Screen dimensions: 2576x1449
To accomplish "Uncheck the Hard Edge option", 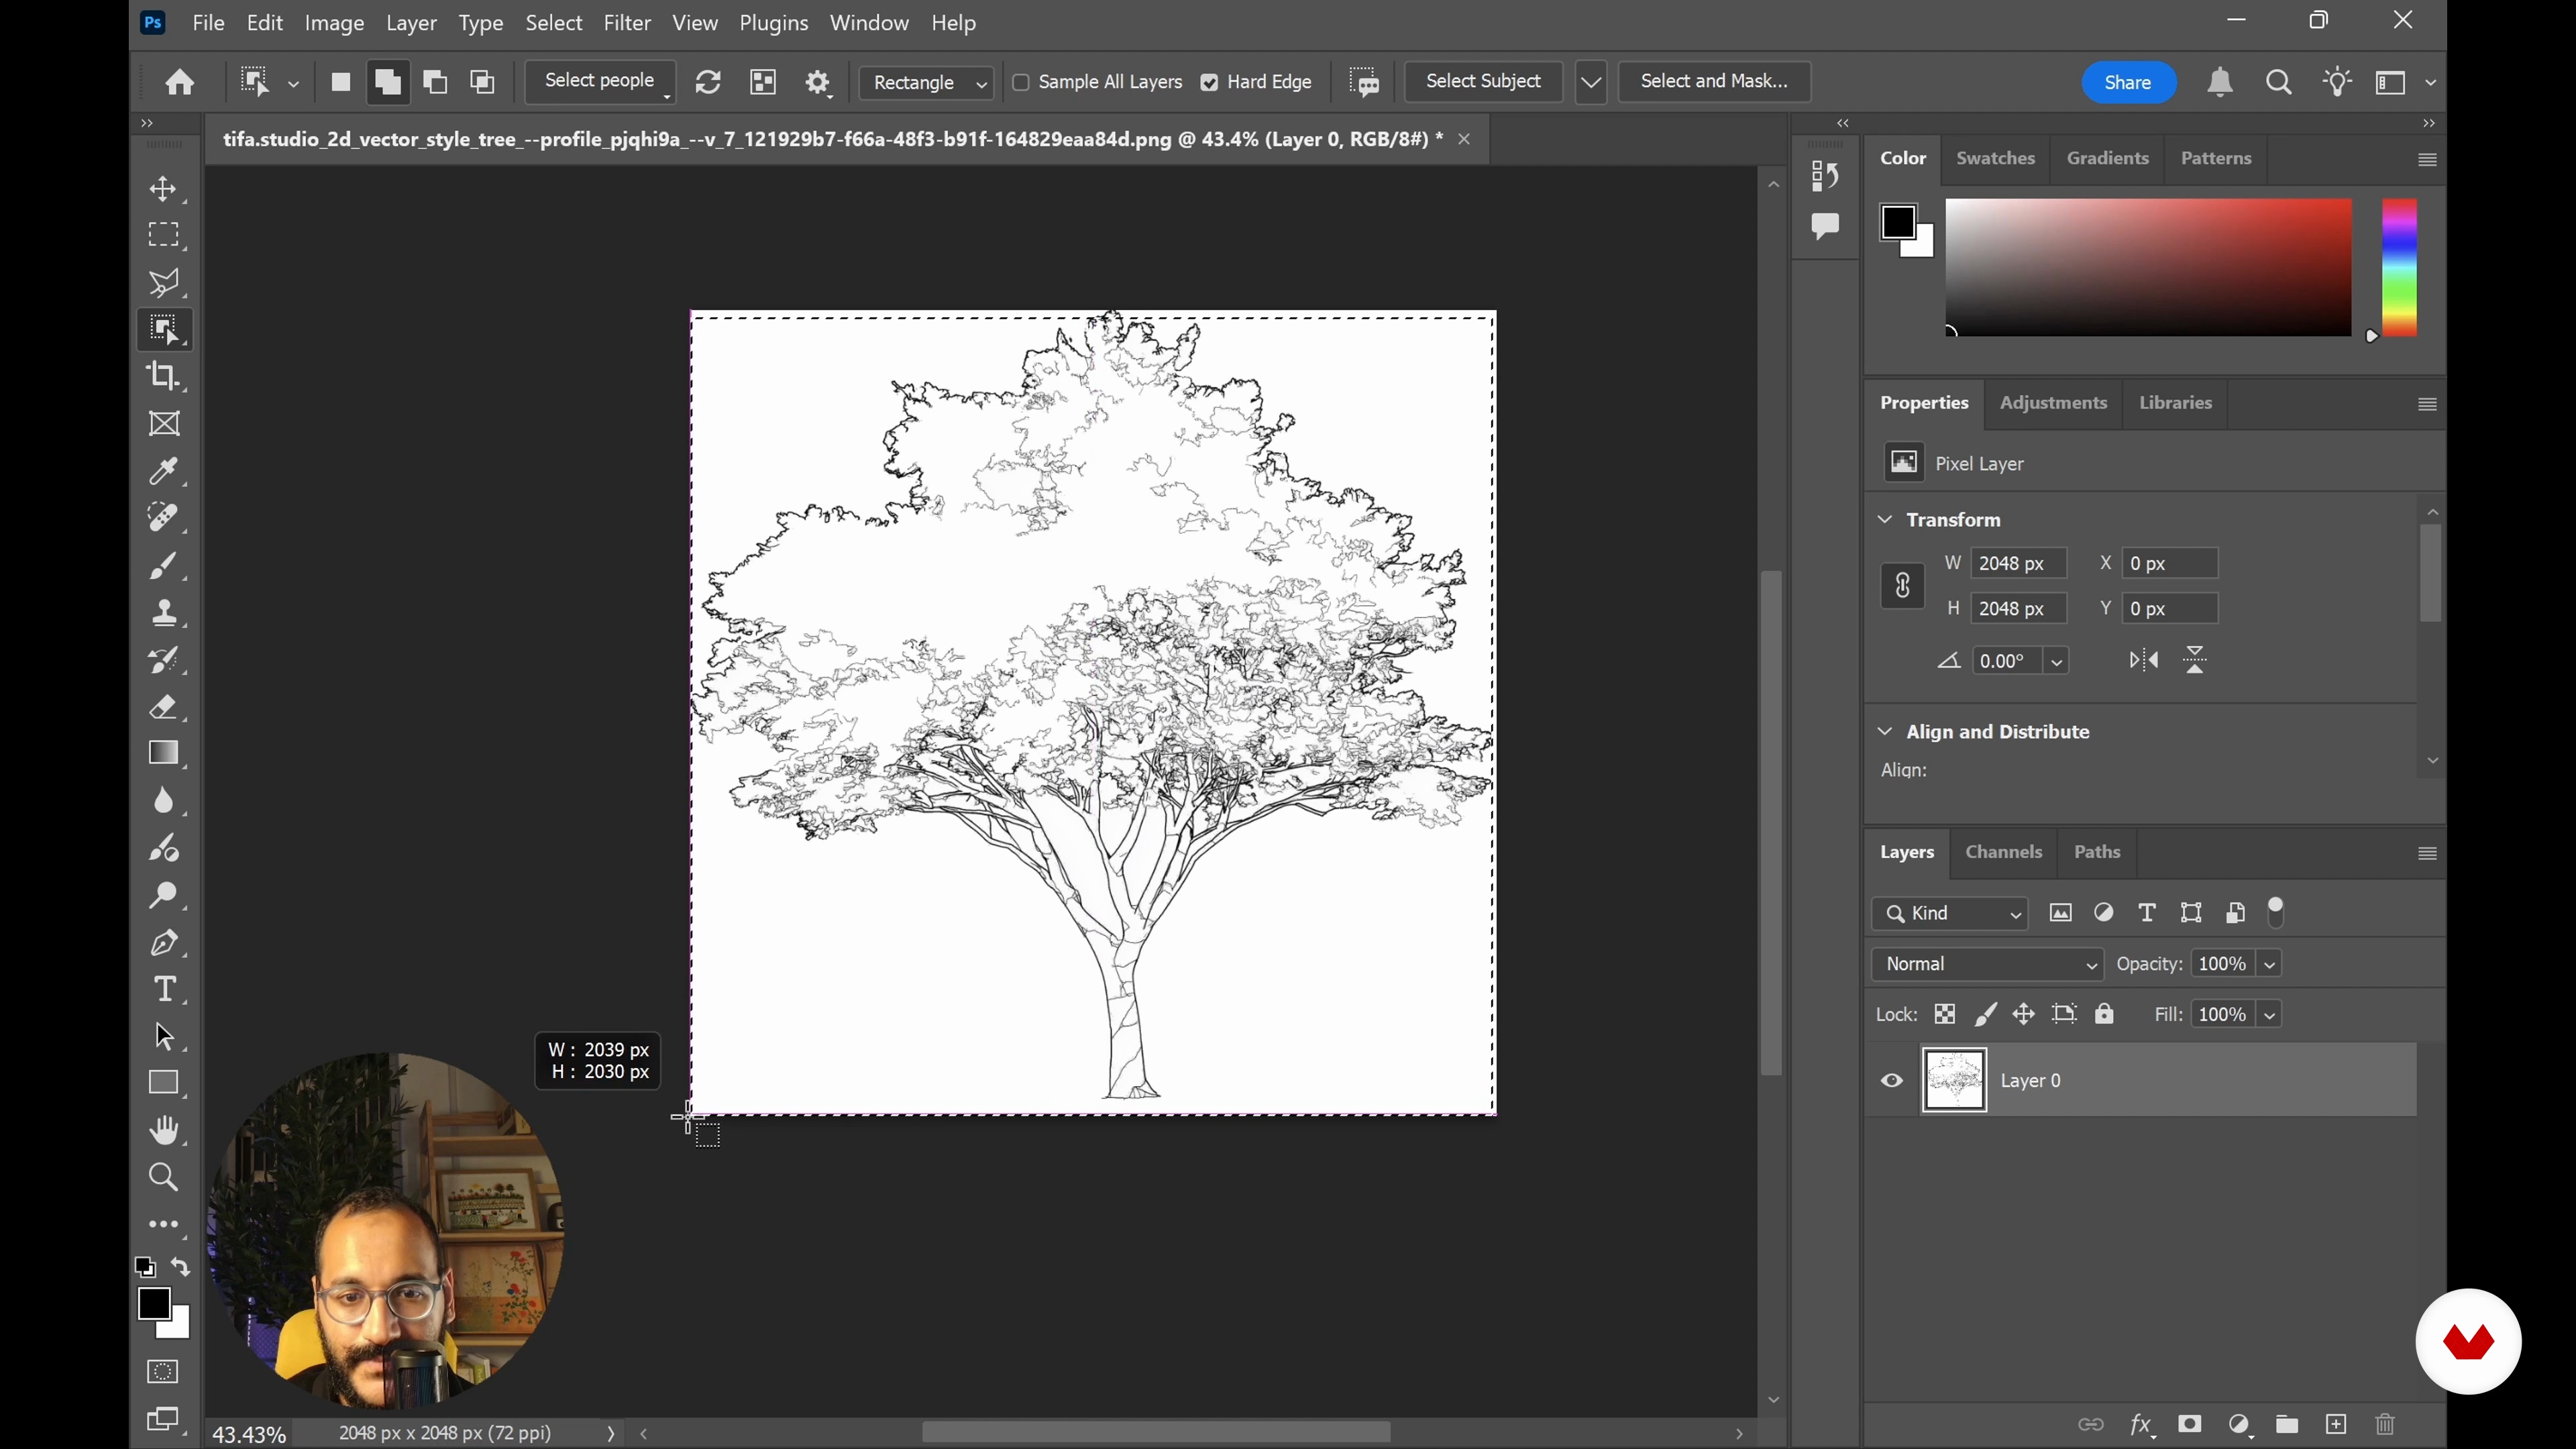I will coord(1210,82).
